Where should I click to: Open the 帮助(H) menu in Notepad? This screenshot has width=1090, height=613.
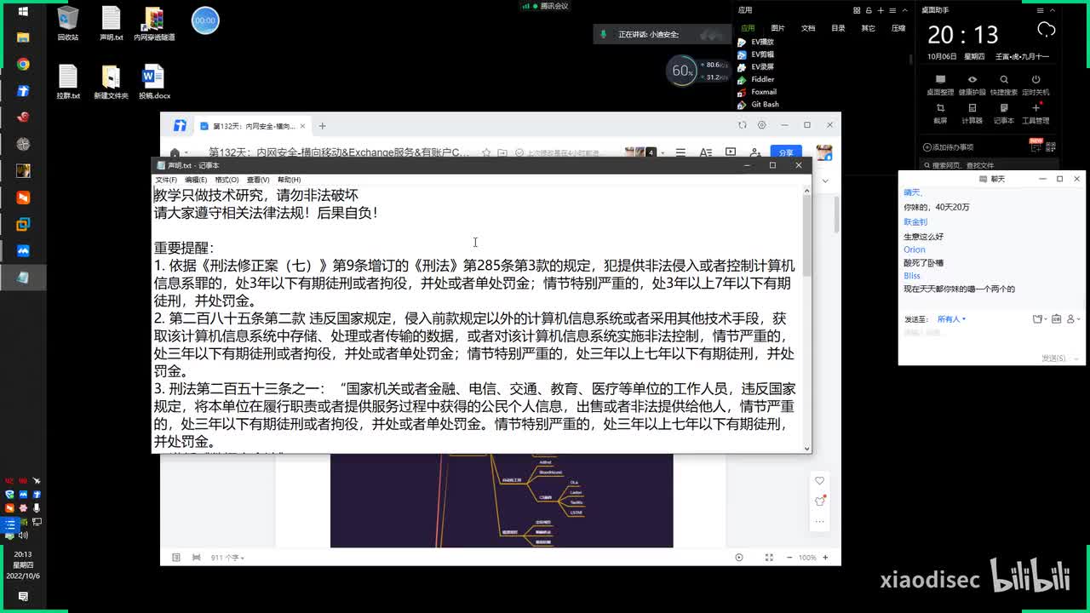tap(289, 180)
